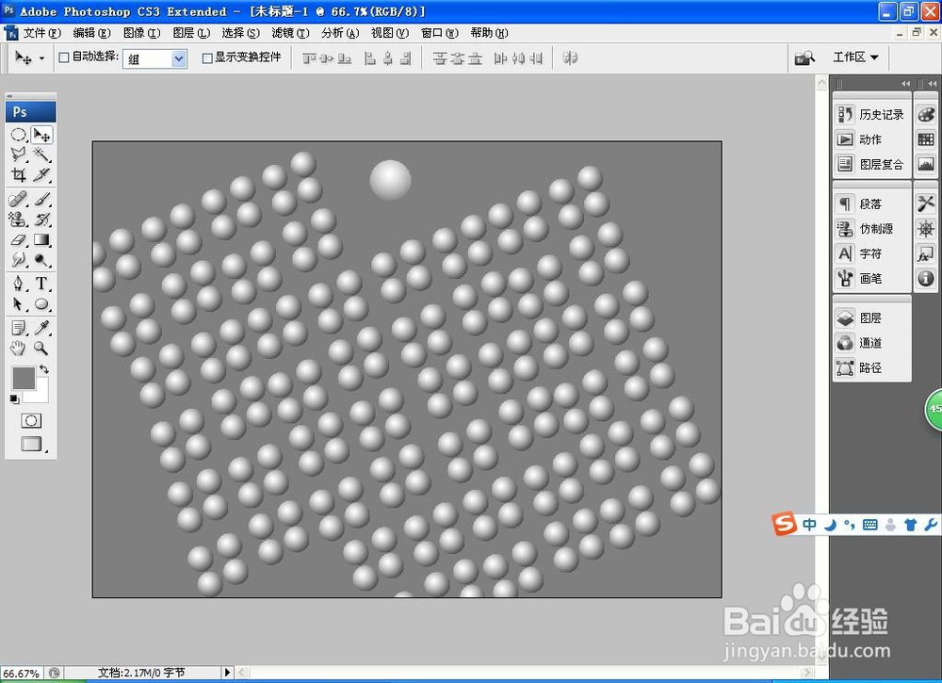Image resolution: width=942 pixels, height=683 pixels.
Task: Select the Type tool
Action: click(x=41, y=284)
